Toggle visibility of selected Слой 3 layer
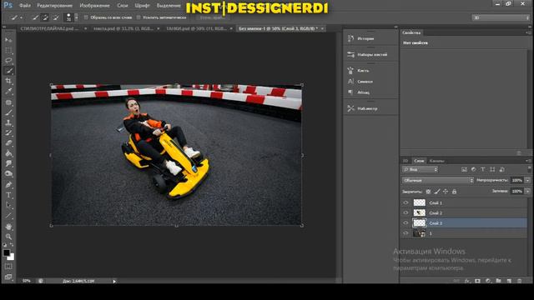The width and height of the screenshot is (534, 300). [406, 223]
